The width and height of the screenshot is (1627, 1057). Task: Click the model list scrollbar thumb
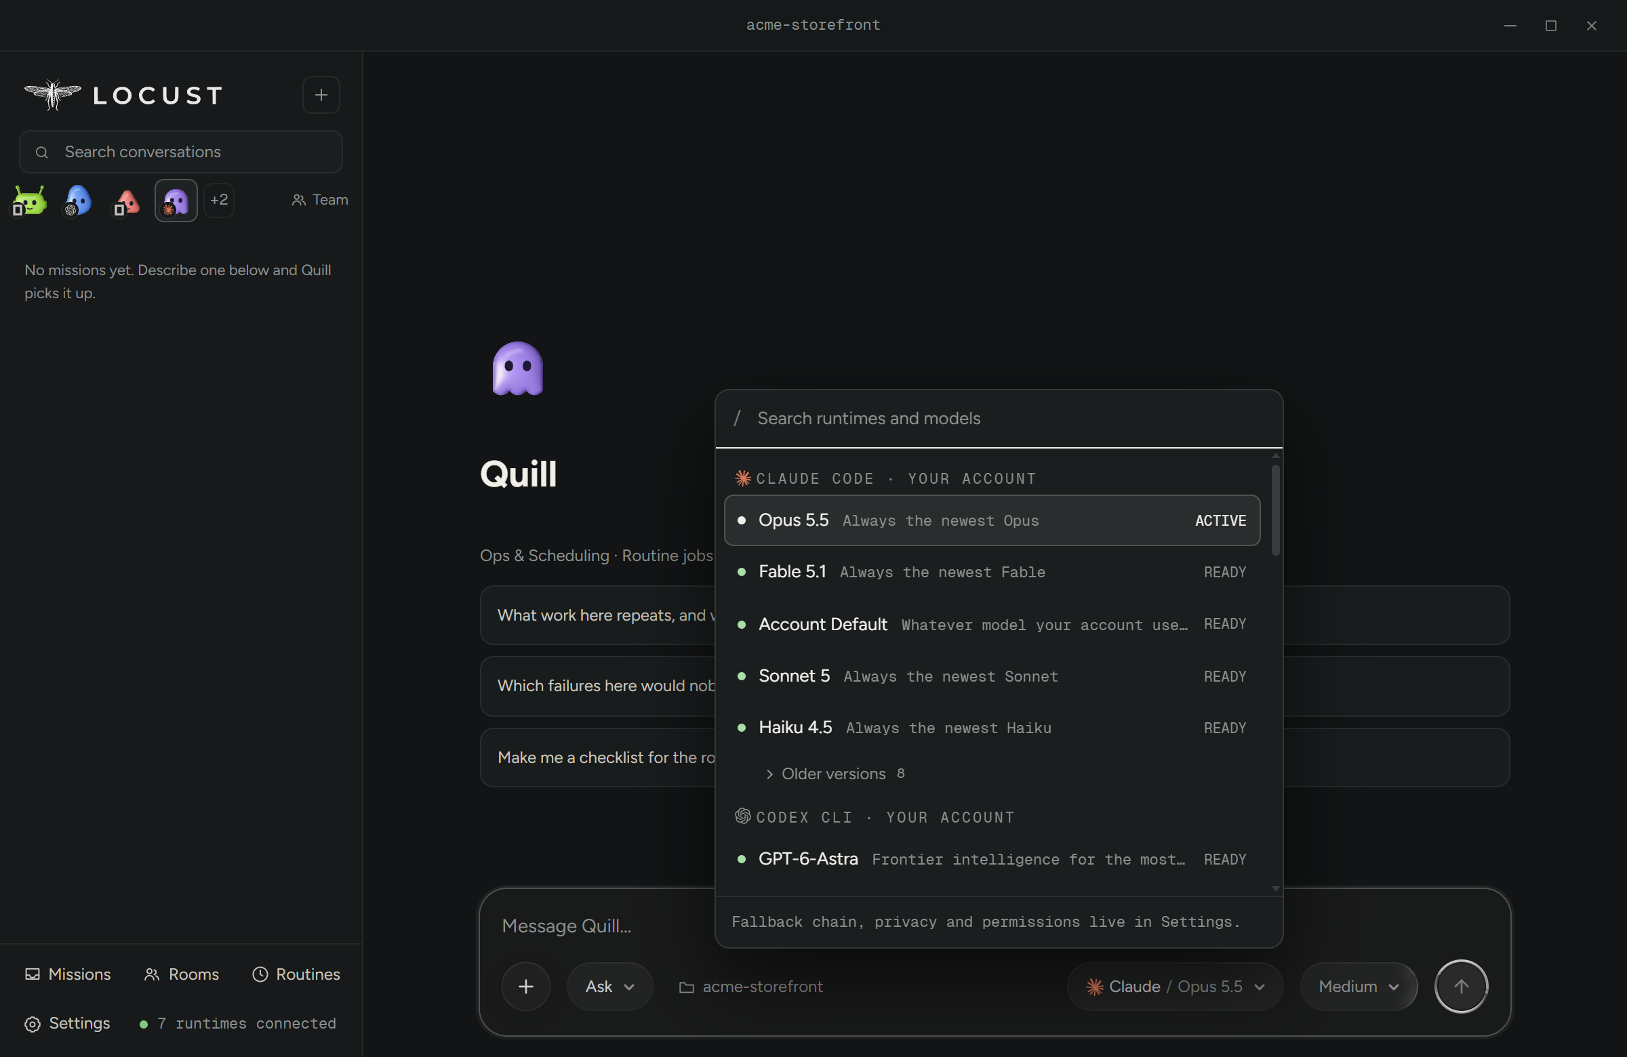pos(1276,510)
